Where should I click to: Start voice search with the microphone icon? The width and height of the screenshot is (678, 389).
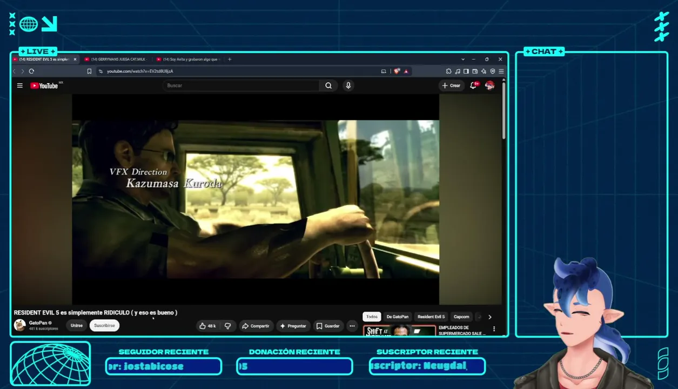348,85
